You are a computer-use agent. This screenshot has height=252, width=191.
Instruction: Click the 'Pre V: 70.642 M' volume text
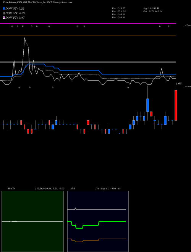point(153,11)
